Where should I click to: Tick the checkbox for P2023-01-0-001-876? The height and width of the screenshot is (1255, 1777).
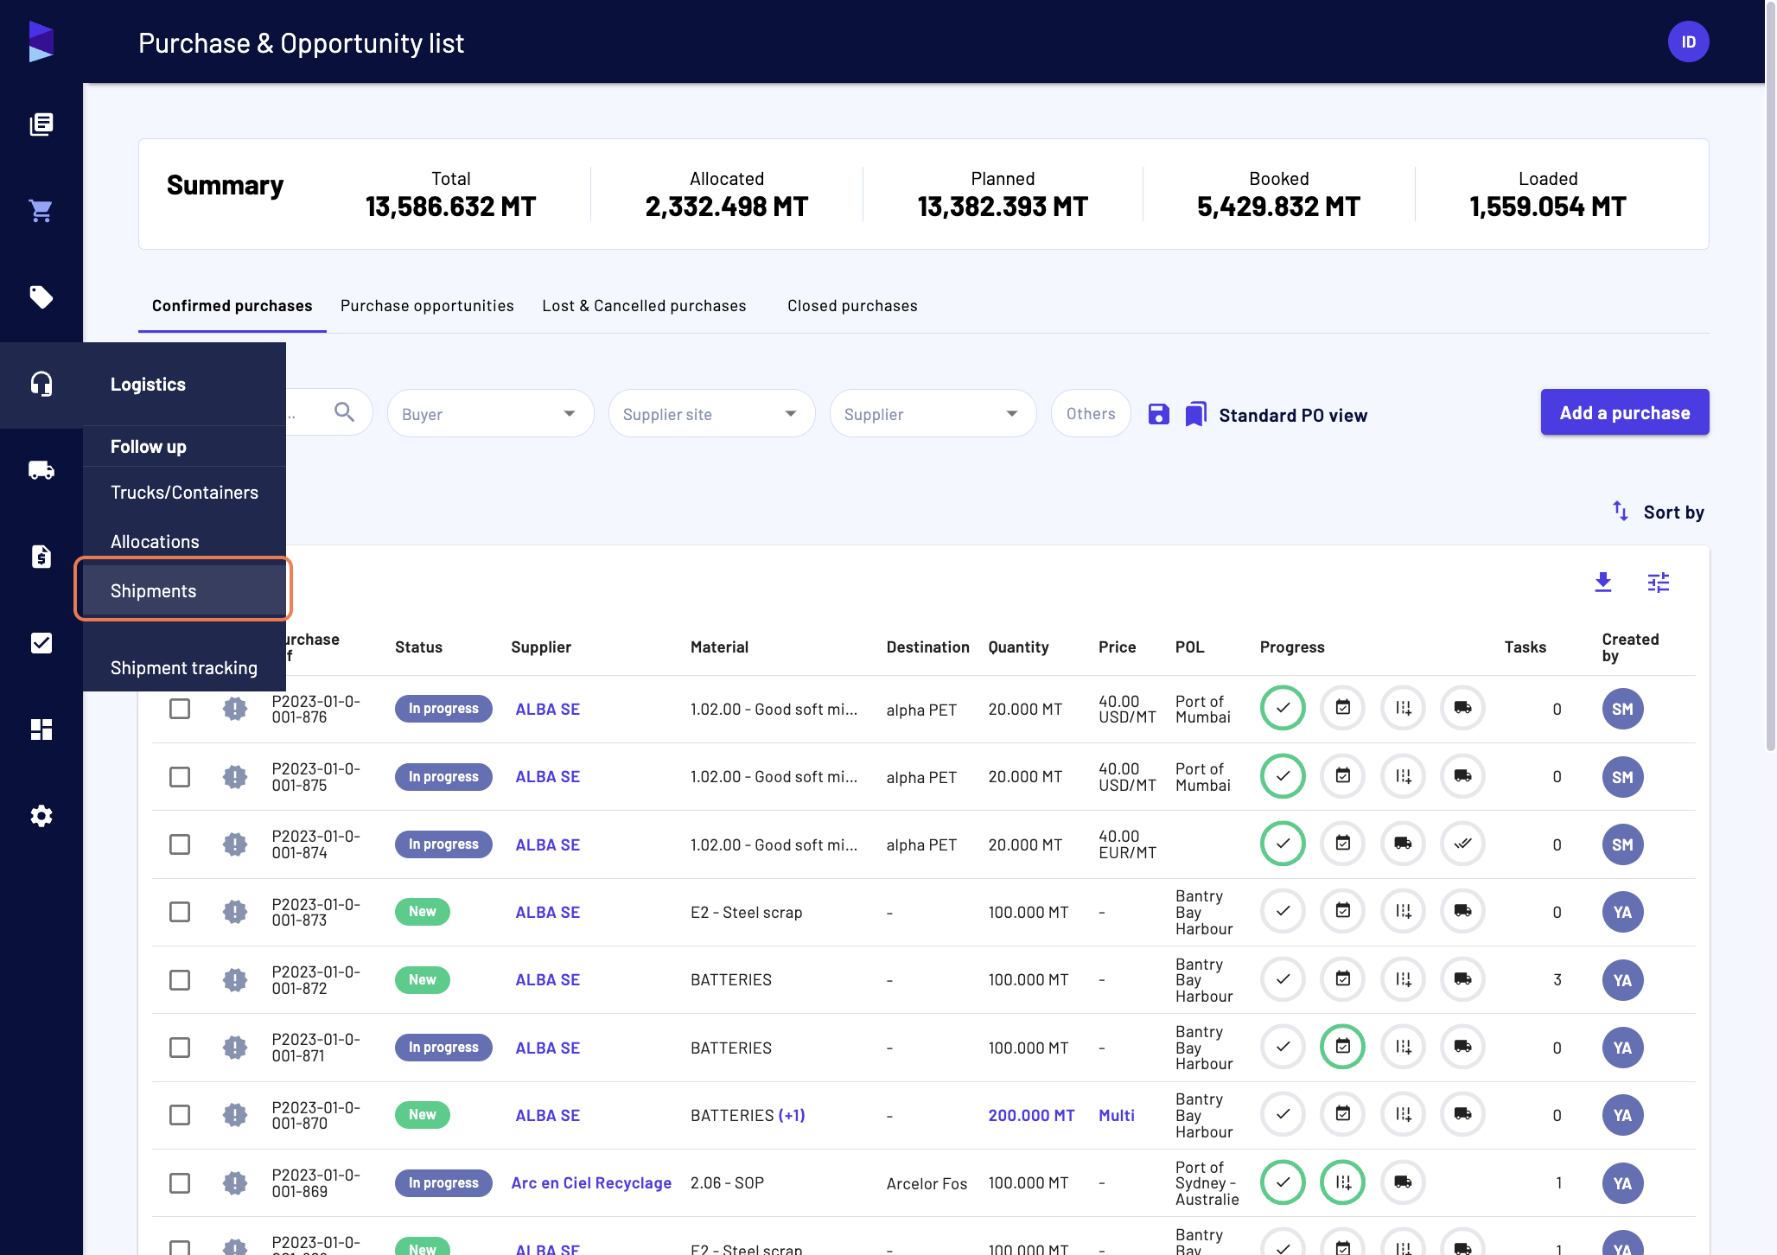coord(180,709)
